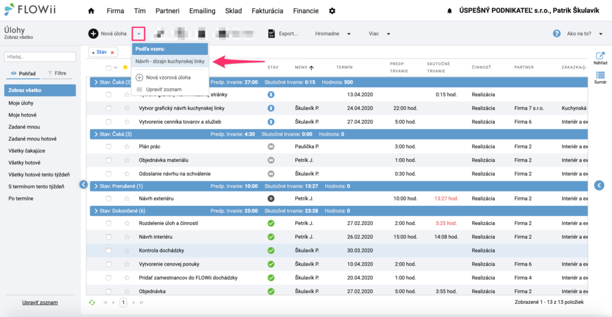Go to the first page arrow
The height and width of the screenshot is (317, 612).
coord(105,303)
